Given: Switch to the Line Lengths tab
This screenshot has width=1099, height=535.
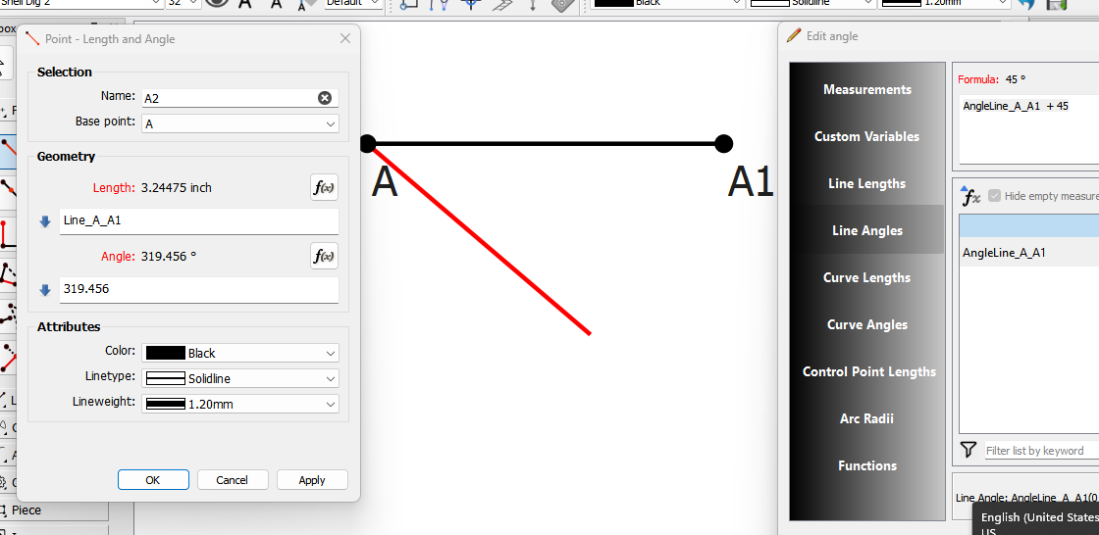Looking at the screenshot, I should click(866, 183).
